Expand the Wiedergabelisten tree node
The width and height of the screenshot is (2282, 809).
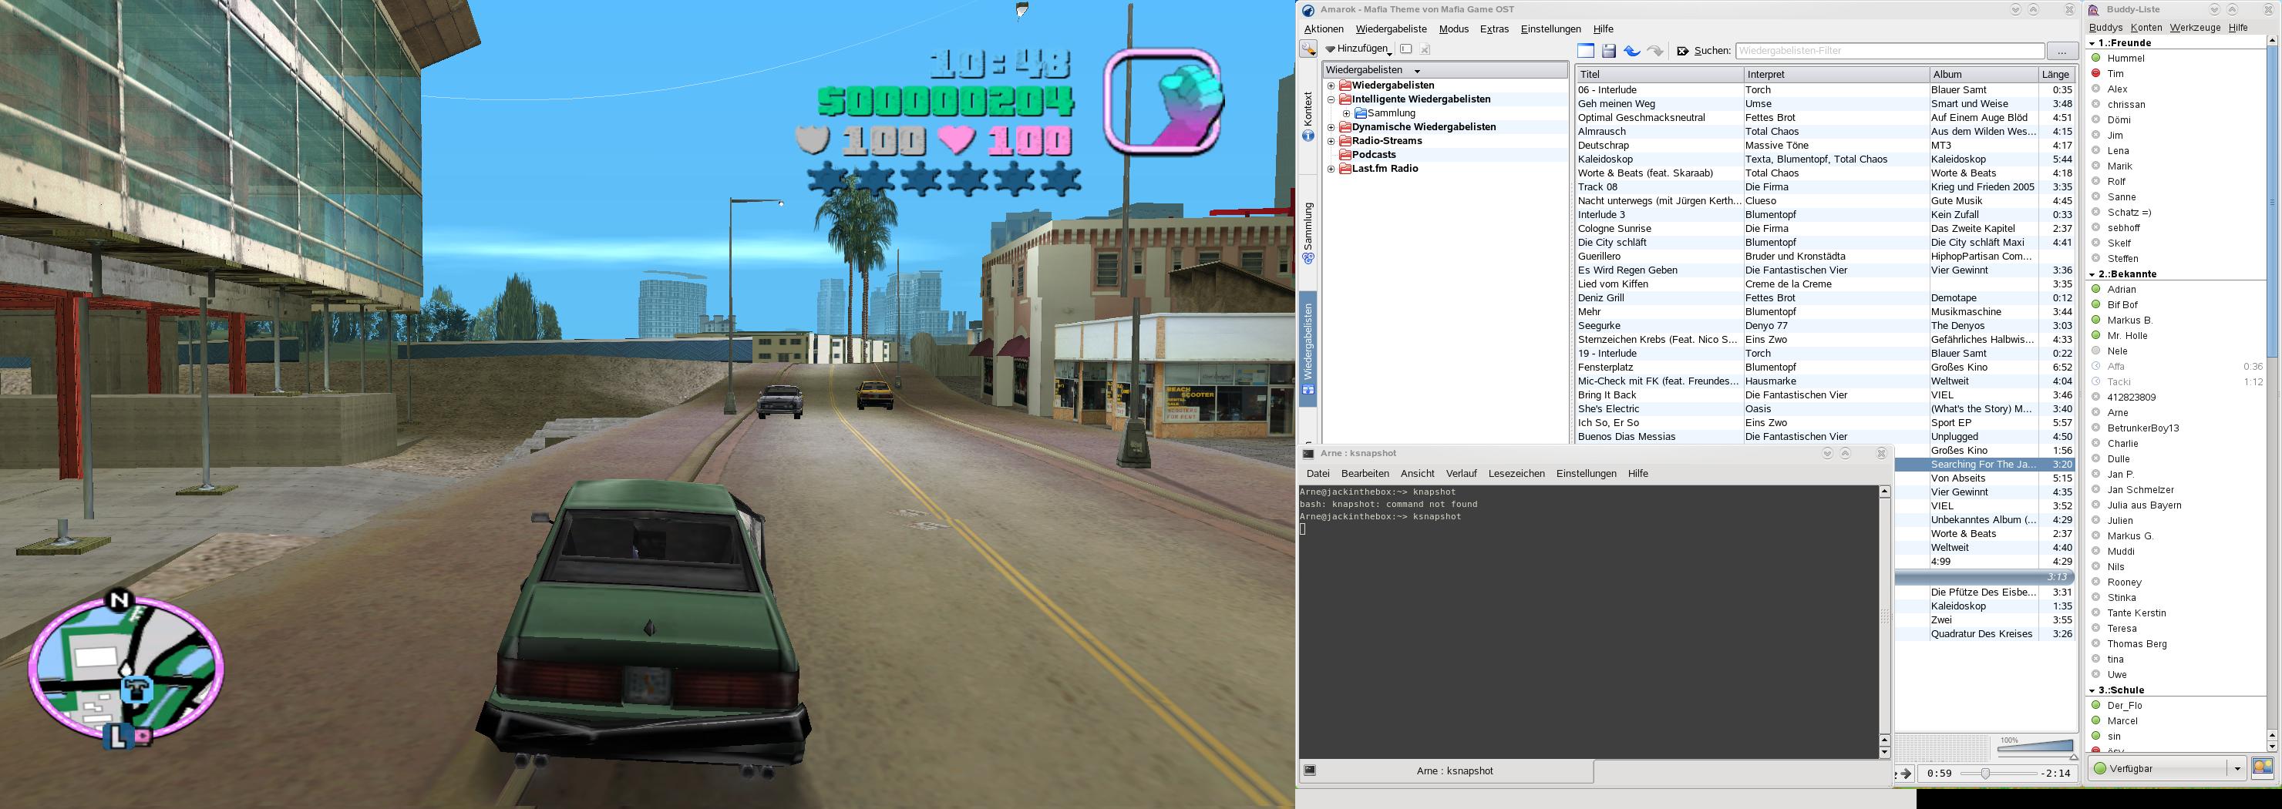coord(1331,86)
